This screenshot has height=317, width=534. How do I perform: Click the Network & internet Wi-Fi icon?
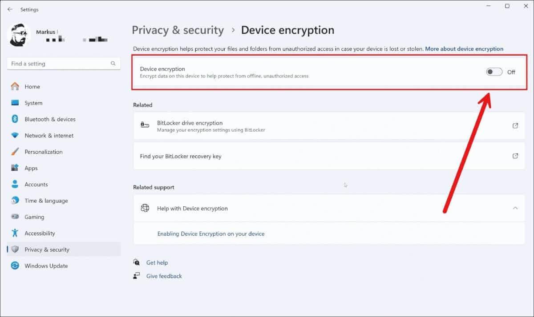point(15,136)
